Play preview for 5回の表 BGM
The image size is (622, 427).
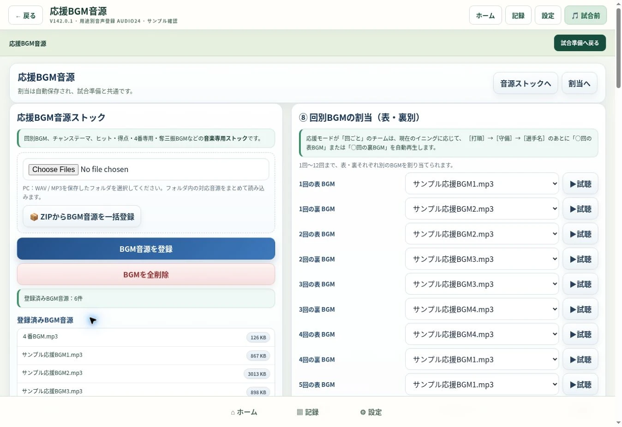pyautogui.click(x=580, y=385)
